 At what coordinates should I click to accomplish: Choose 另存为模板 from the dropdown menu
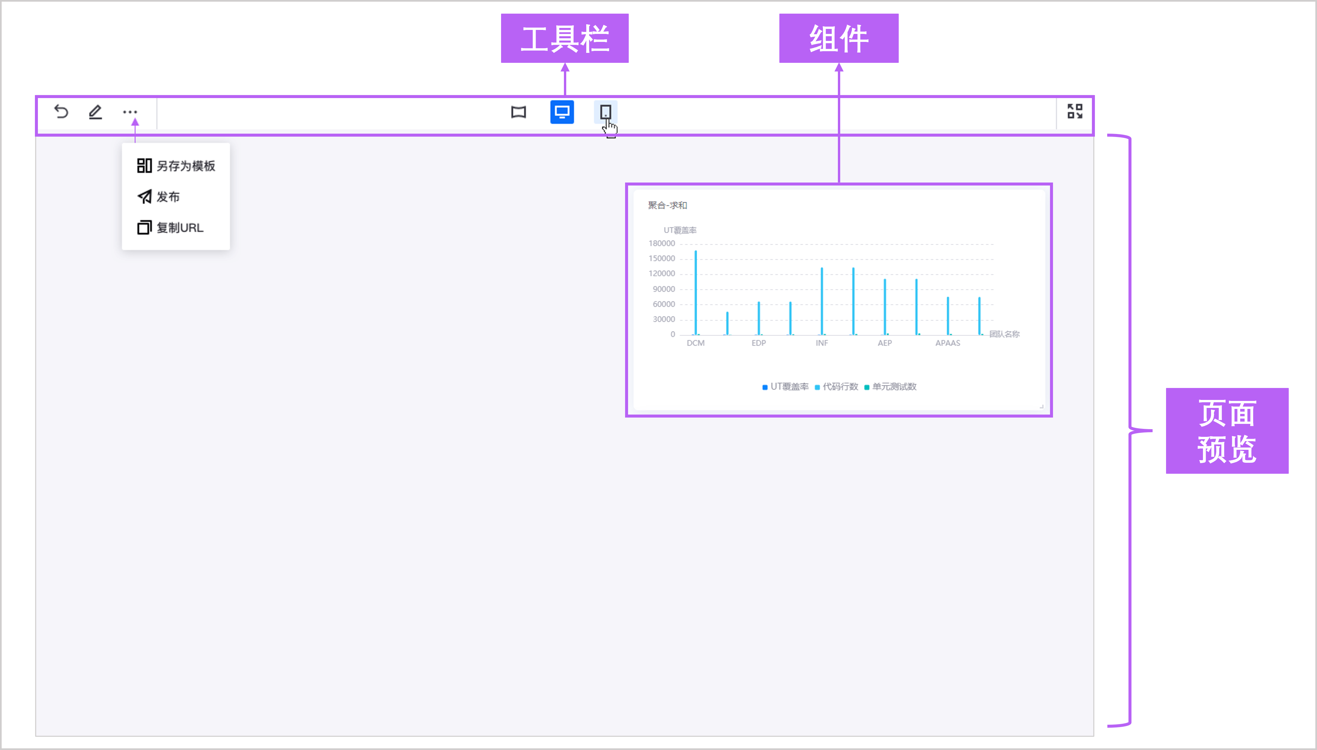coord(176,166)
